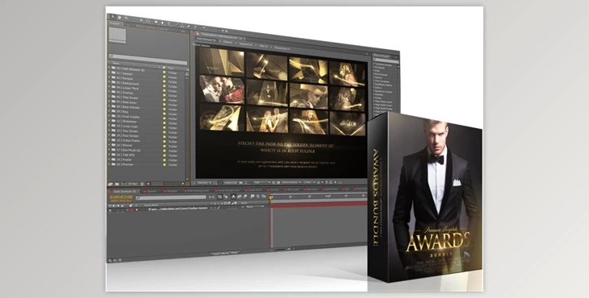Viewport: 589px width, 298px height.
Task: Expand the Layer Switches pane icon
Action: (x=110, y=260)
